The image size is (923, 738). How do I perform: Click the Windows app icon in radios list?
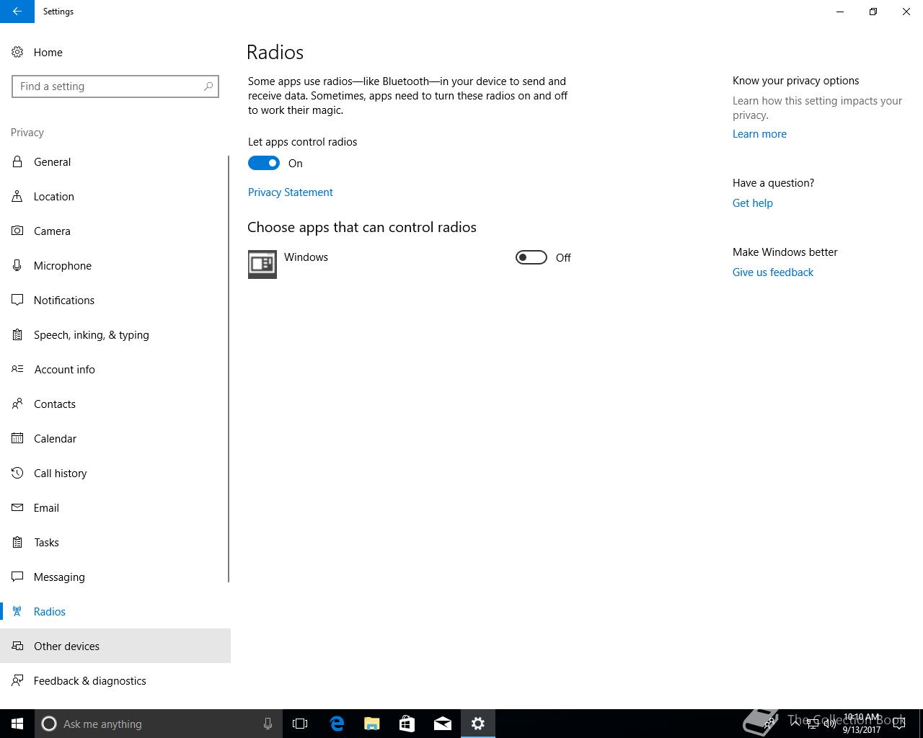[x=262, y=264]
